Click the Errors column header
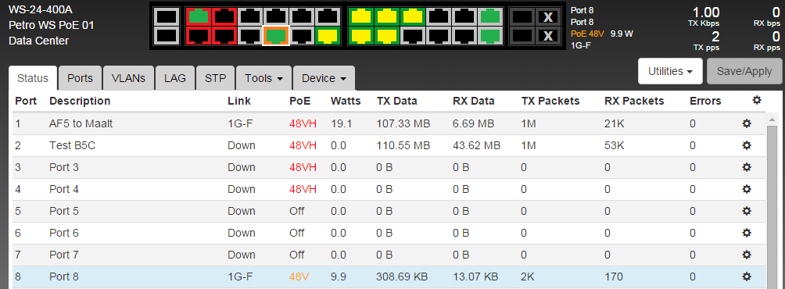This screenshot has width=785, height=289. pos(705,101)
